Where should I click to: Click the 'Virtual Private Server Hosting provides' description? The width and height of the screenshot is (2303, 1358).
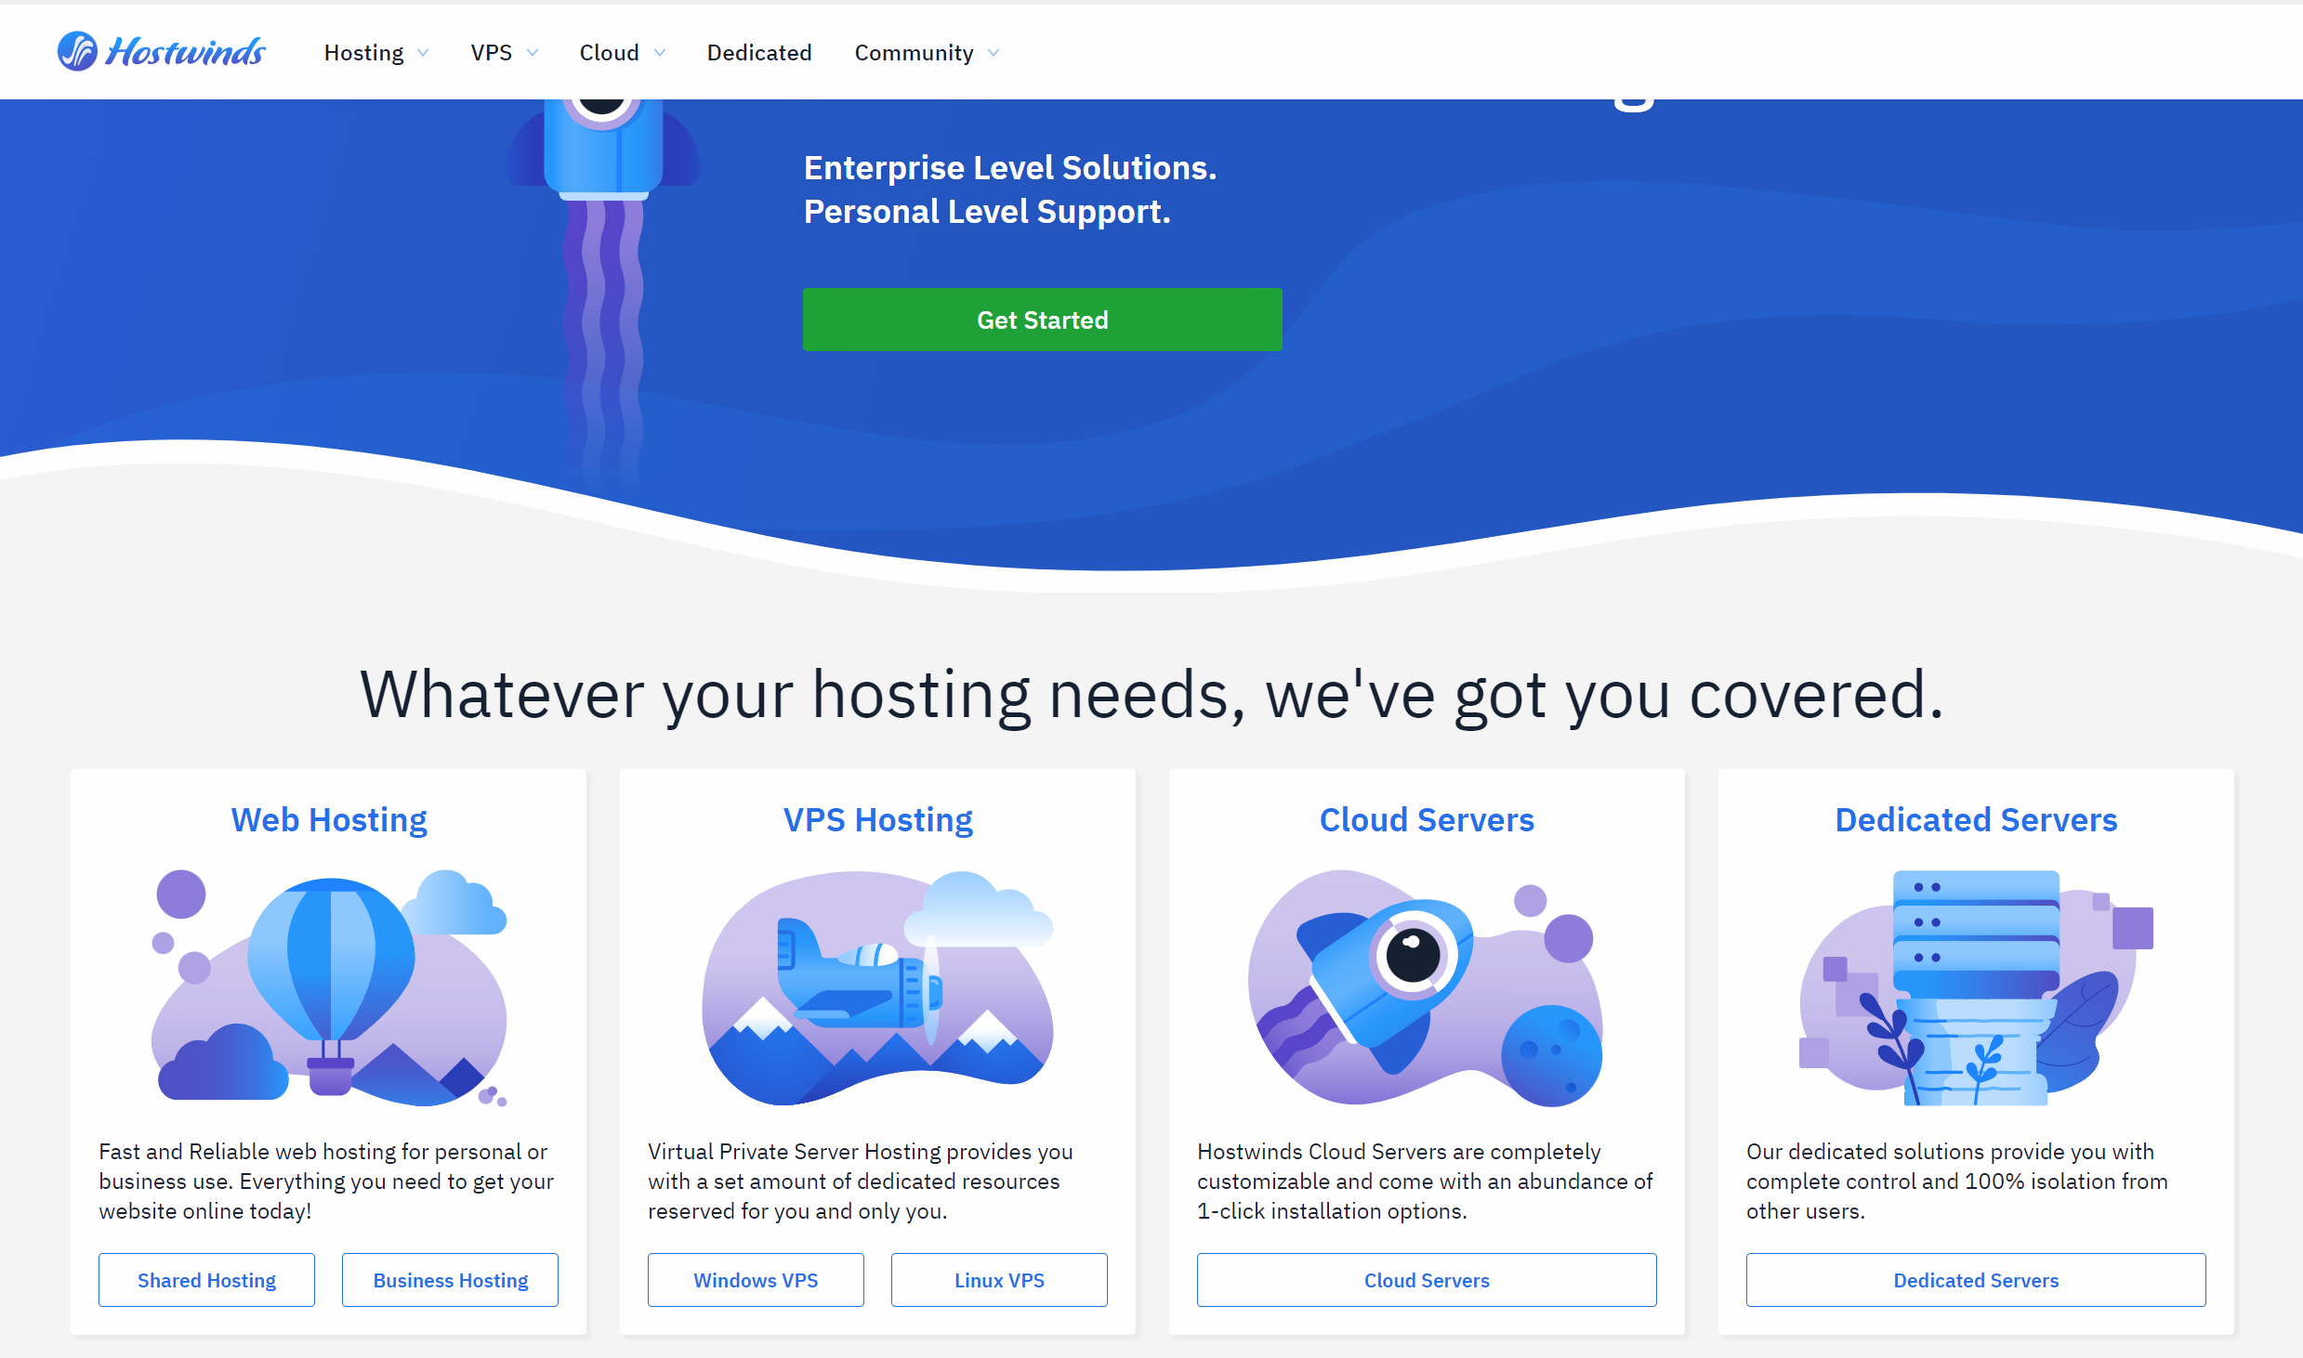(861, 1181)
